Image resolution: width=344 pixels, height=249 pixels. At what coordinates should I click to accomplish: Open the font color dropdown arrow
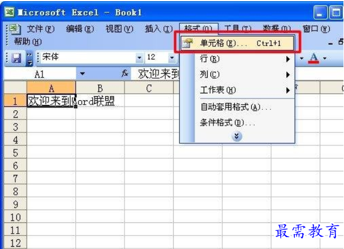coord(325,58)
